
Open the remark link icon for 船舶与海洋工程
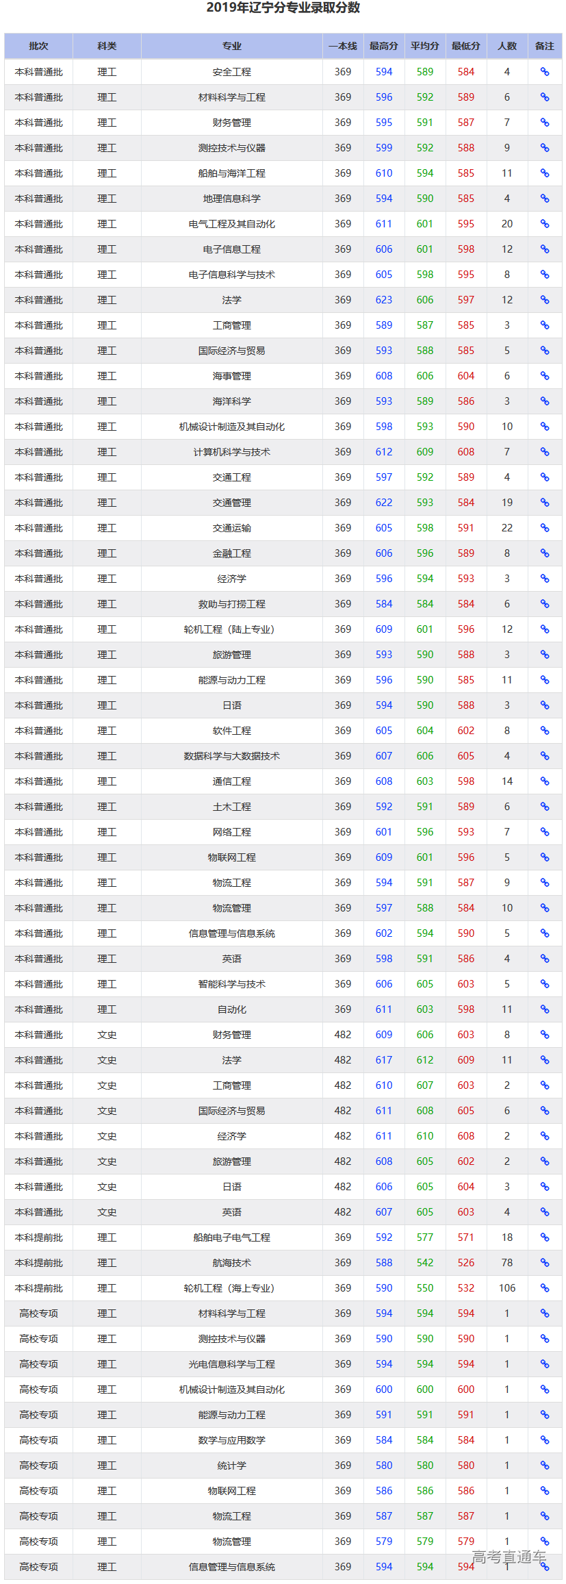point(544,173)
